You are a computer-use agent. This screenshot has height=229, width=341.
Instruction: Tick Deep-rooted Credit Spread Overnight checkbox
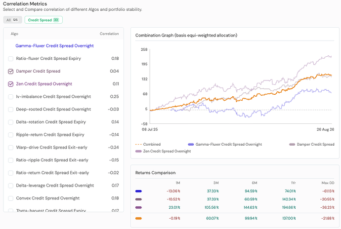[x=11, y=110]
